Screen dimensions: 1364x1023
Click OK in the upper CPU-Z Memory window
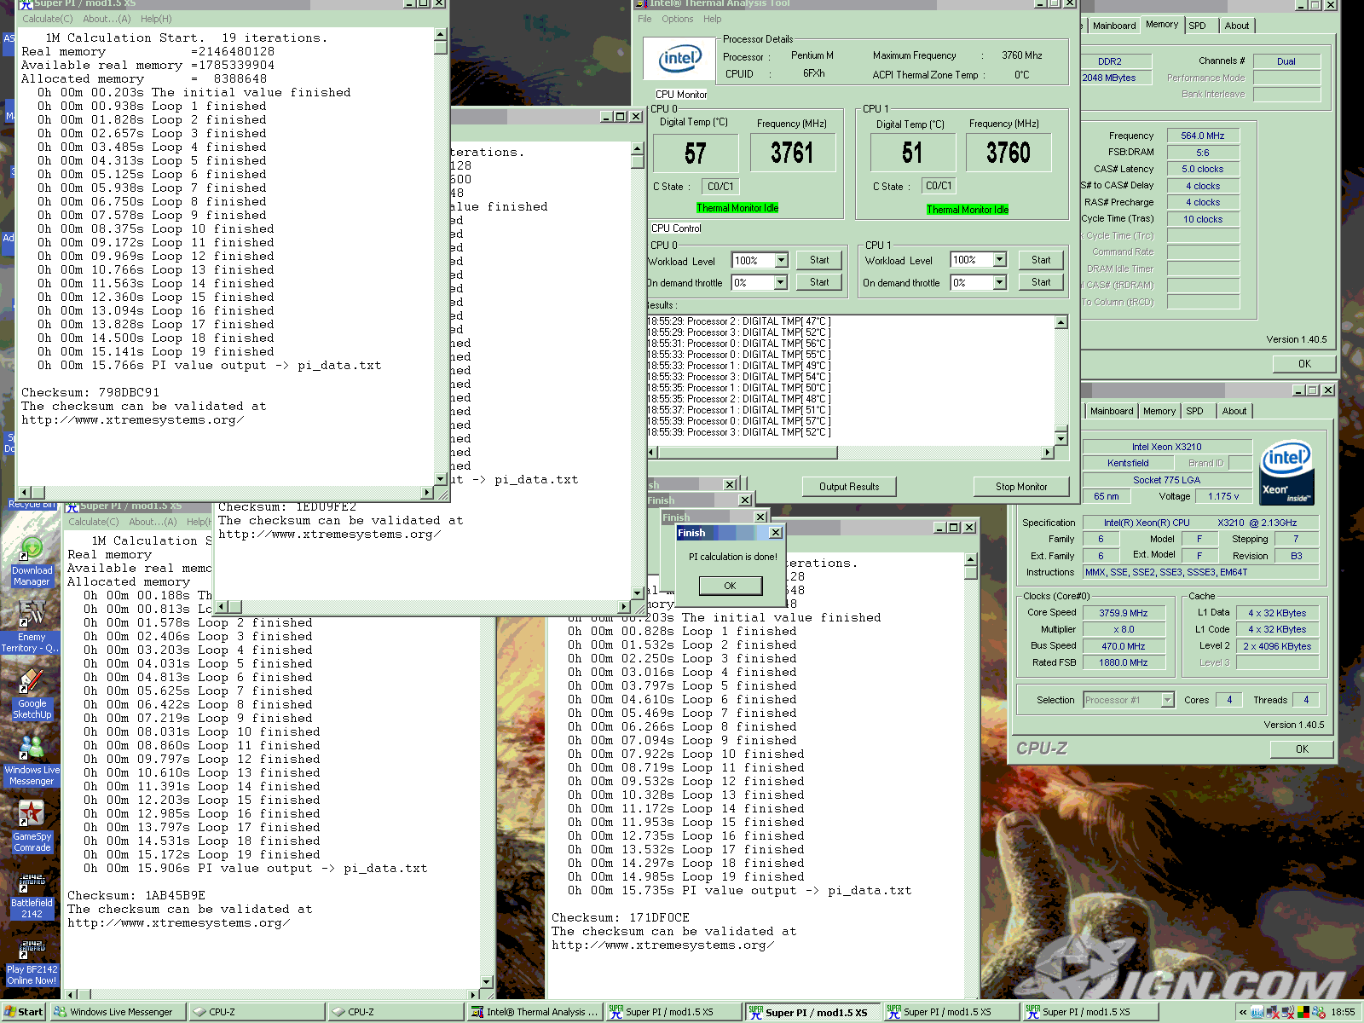(x=1304, y=364)
